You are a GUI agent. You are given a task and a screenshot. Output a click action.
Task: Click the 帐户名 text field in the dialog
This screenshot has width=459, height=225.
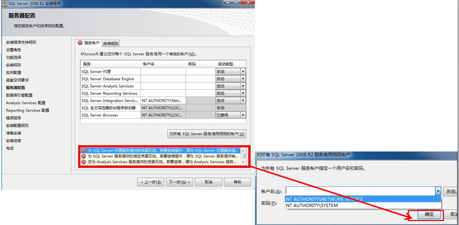[x=360, y=191]
